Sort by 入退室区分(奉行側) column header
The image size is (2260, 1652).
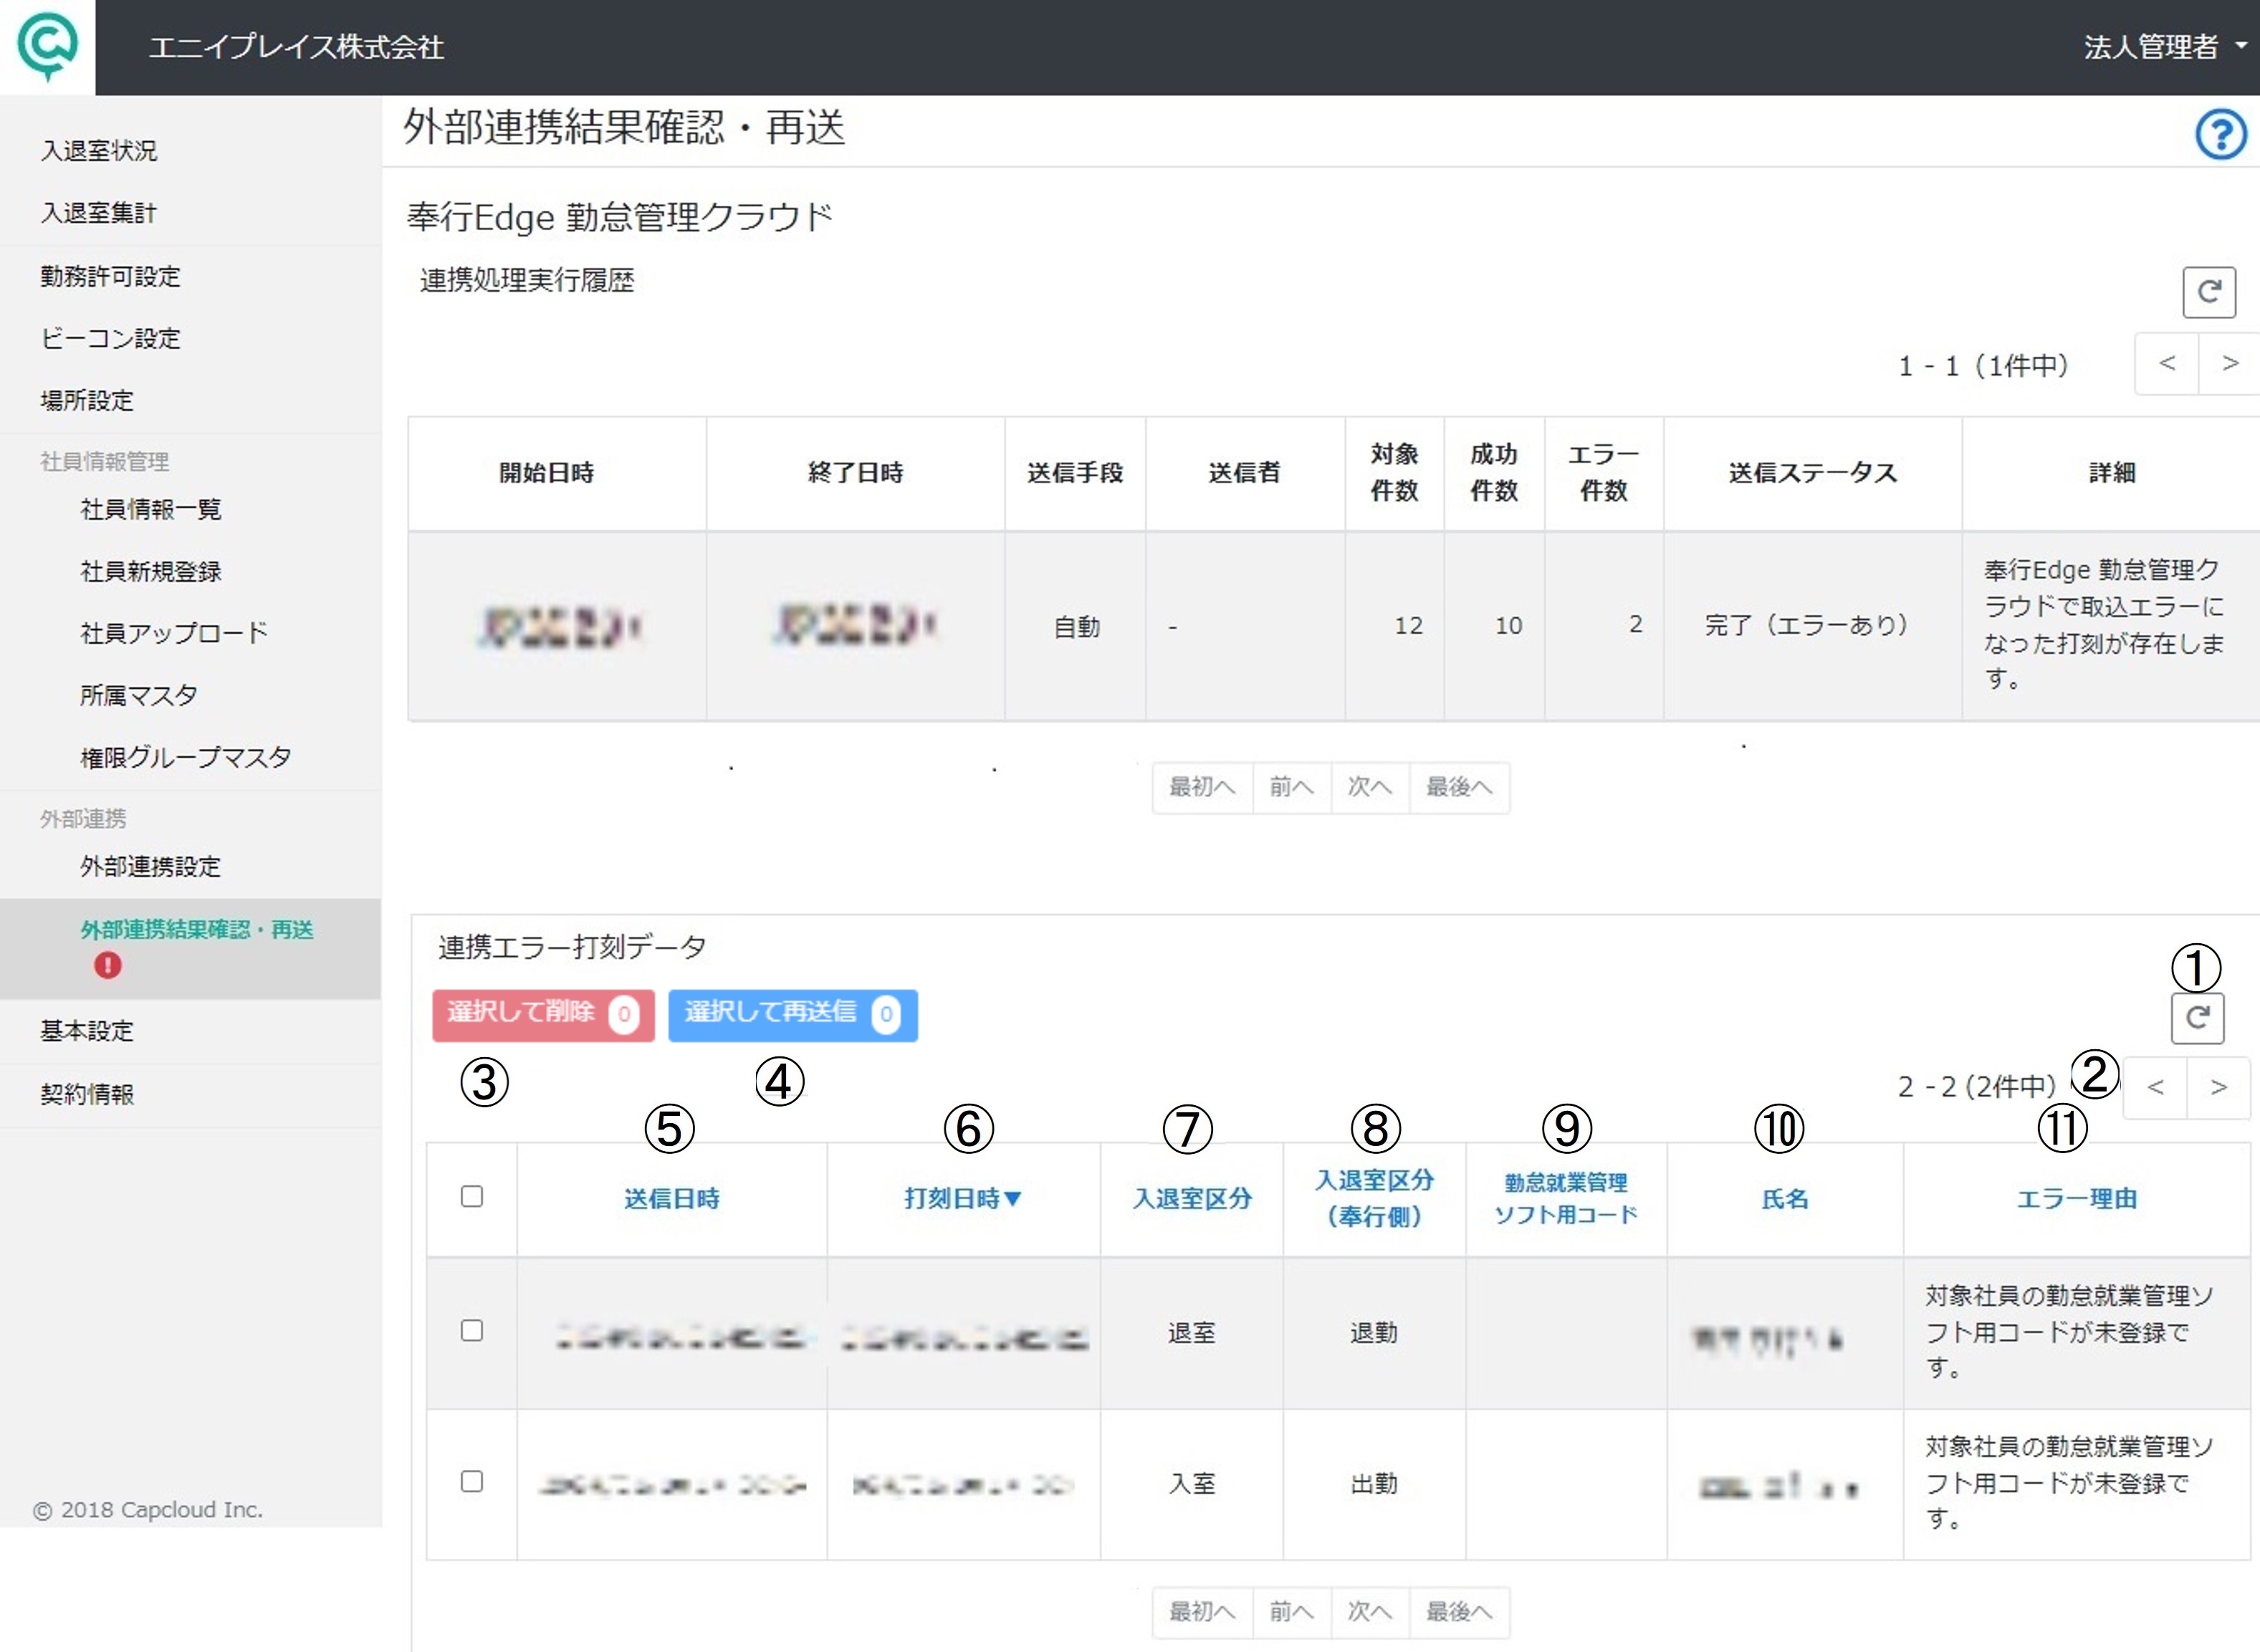point(1374,1198)
